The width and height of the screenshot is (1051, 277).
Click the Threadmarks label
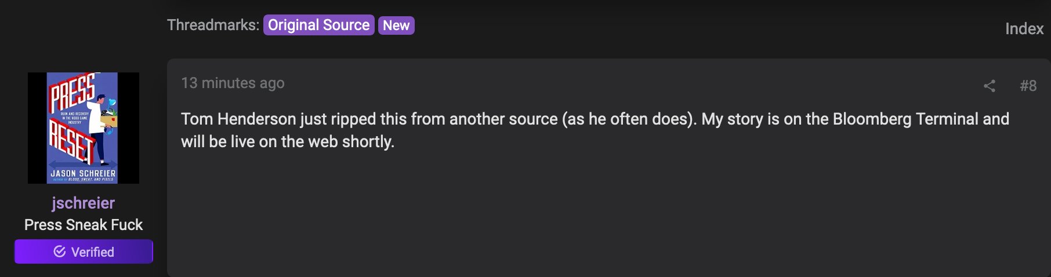213,25
